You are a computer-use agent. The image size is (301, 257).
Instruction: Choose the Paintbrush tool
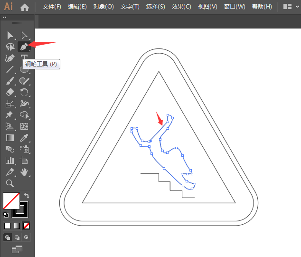(10, 81)
